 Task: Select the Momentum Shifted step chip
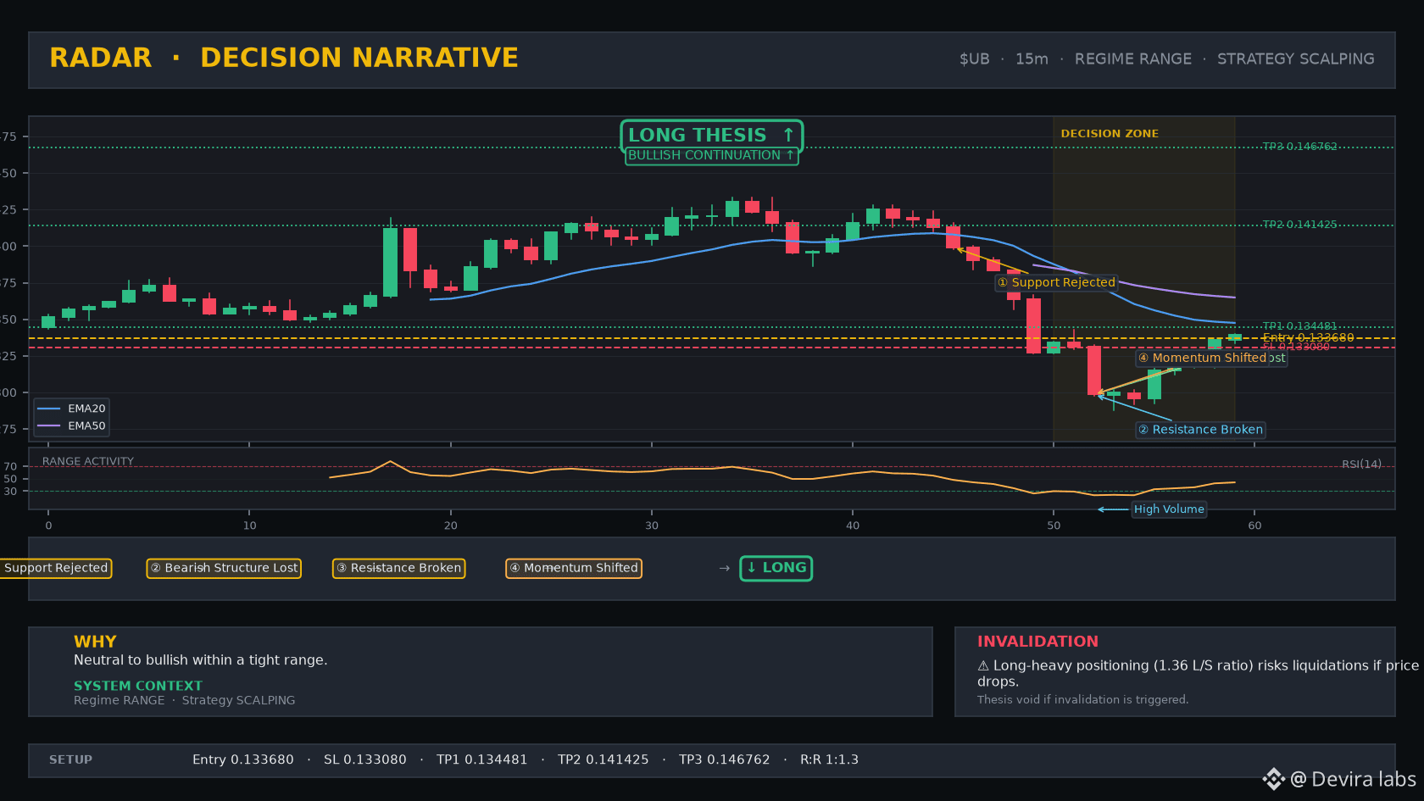[574, 568]
